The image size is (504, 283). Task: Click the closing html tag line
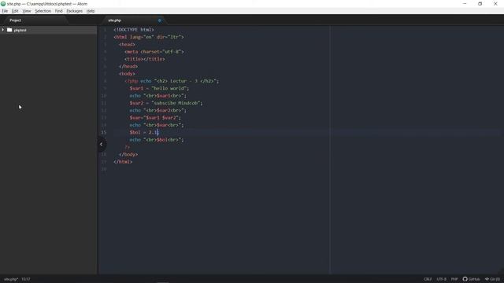(123, 162)
